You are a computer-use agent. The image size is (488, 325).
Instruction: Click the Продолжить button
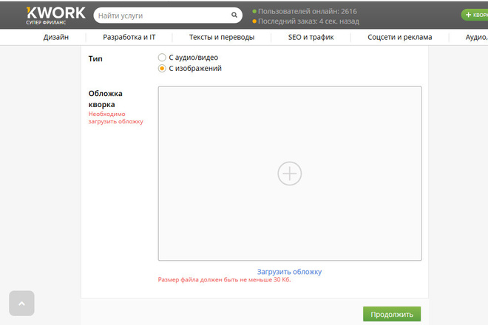pos(392,314)
